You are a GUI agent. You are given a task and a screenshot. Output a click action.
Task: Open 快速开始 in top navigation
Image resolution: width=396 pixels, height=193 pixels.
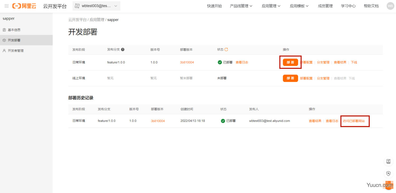[x=214, y=6]
